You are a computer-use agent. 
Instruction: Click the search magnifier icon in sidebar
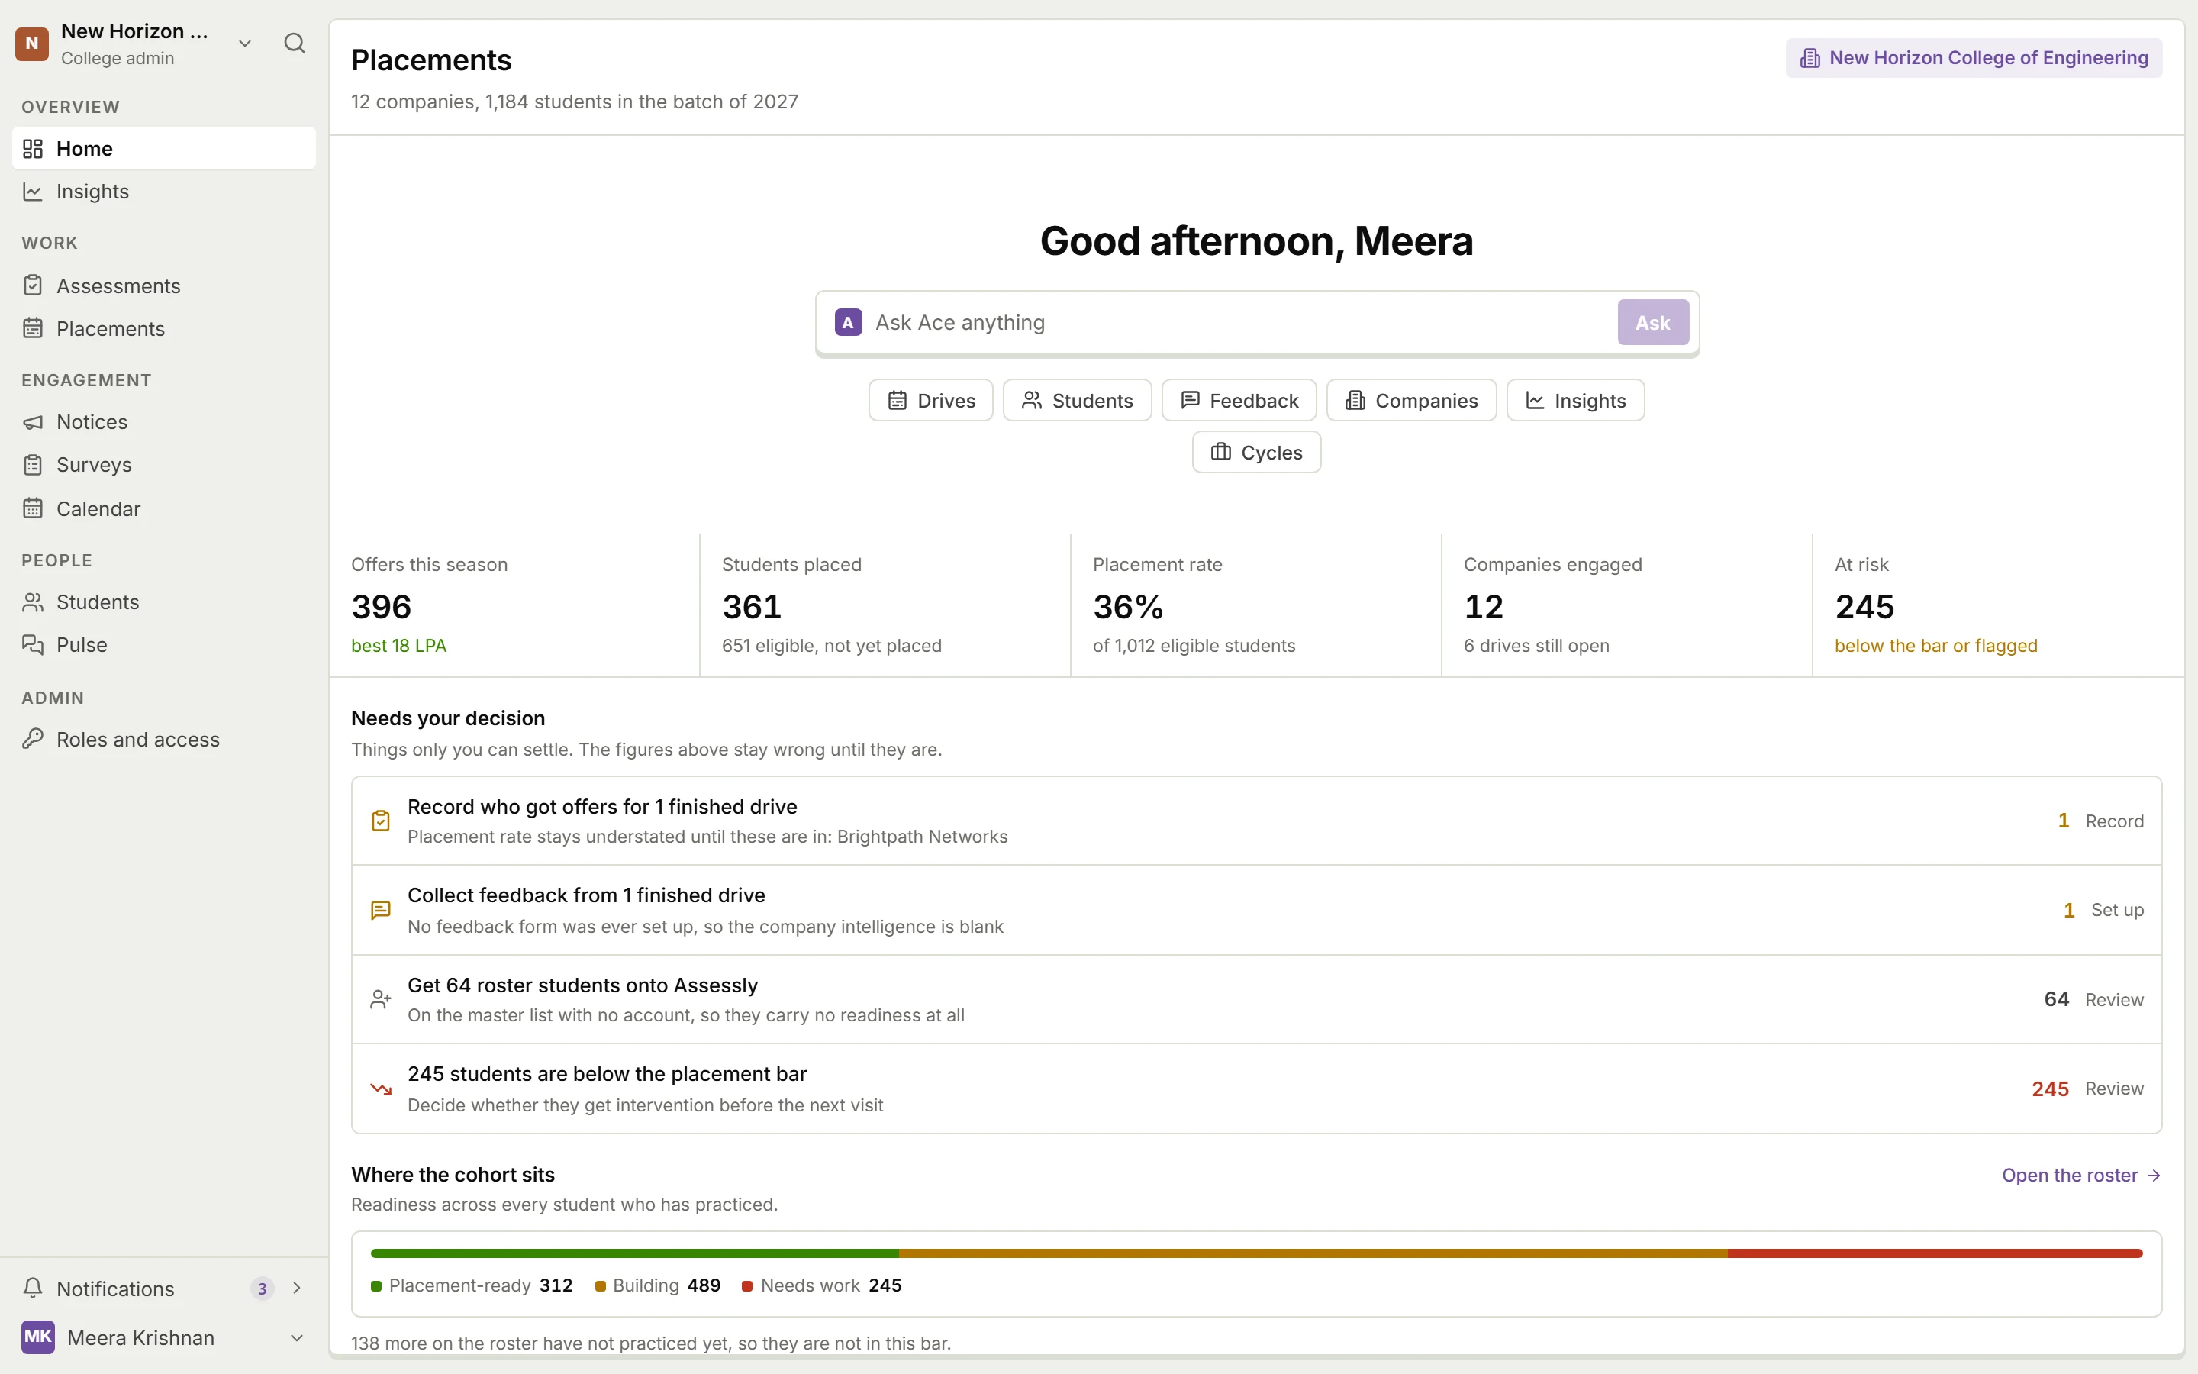[x=295, y=43]
